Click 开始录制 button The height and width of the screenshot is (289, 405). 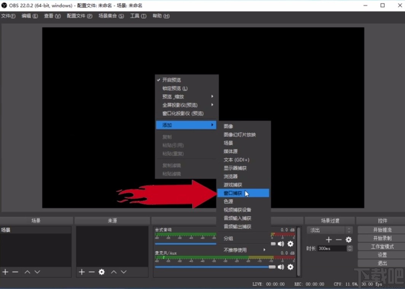[x=382, y=238]
